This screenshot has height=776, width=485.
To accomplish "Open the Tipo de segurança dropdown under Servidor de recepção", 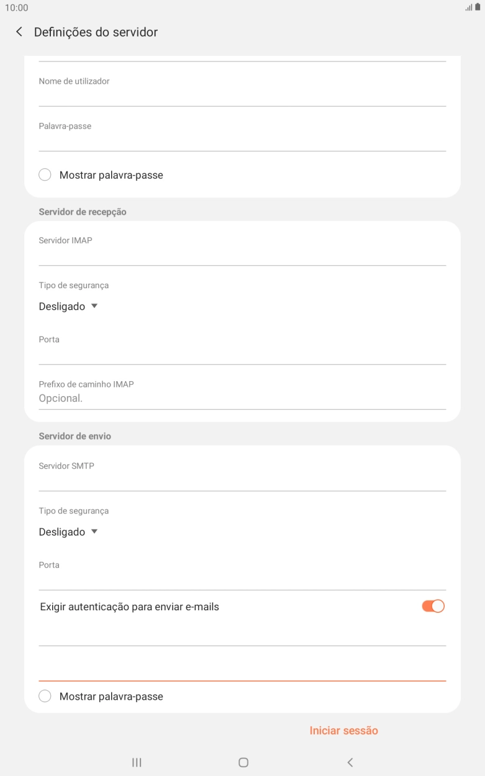I will [68, 305].
